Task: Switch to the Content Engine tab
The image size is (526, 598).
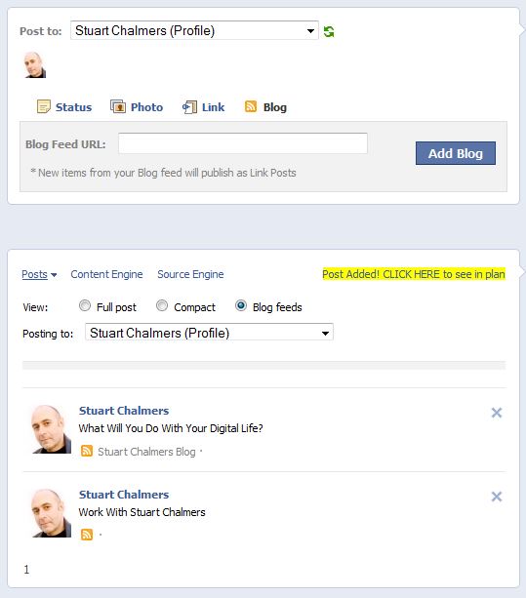Action: click(106, 274)
